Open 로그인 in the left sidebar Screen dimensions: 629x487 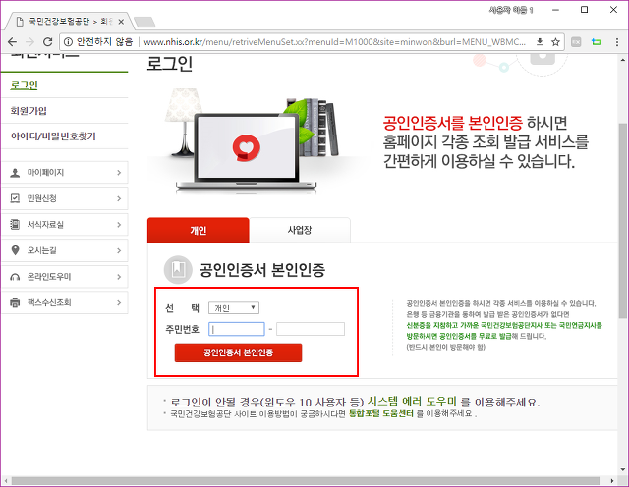(x=24, y=85)
